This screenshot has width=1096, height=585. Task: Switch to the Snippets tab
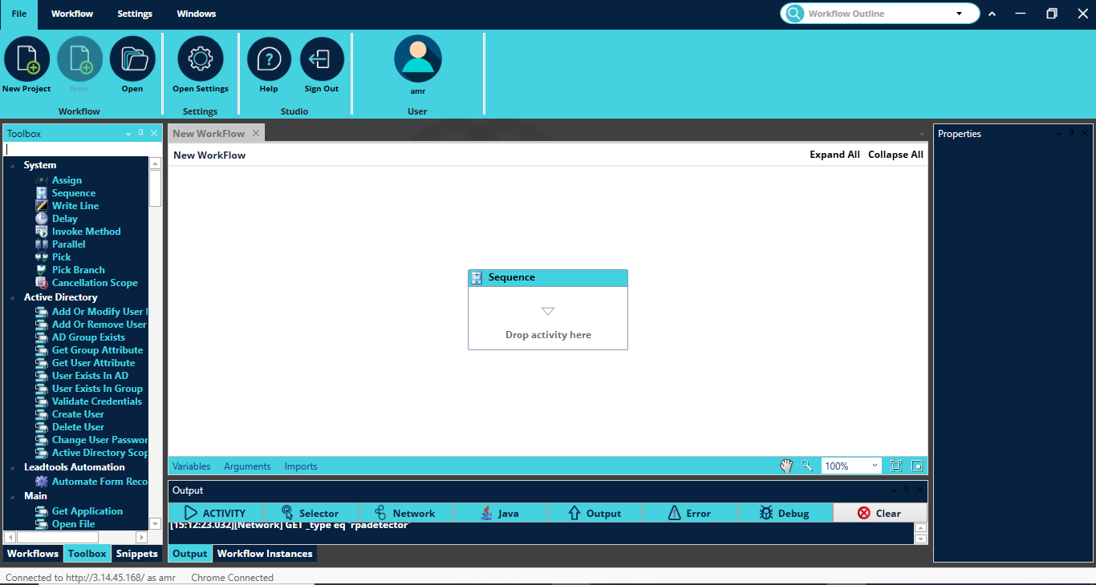click(x=136, y=554)
